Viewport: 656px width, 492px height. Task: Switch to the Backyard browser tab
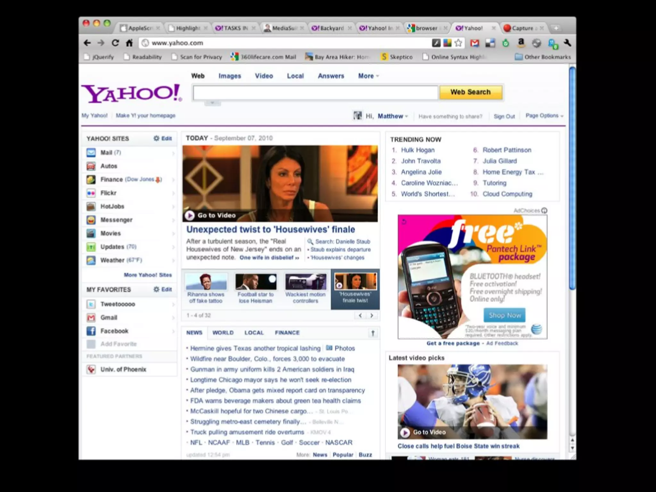(331, 28)
